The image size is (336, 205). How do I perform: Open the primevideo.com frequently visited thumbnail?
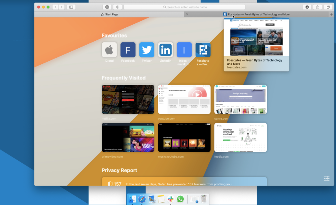(x=128, y=137)
